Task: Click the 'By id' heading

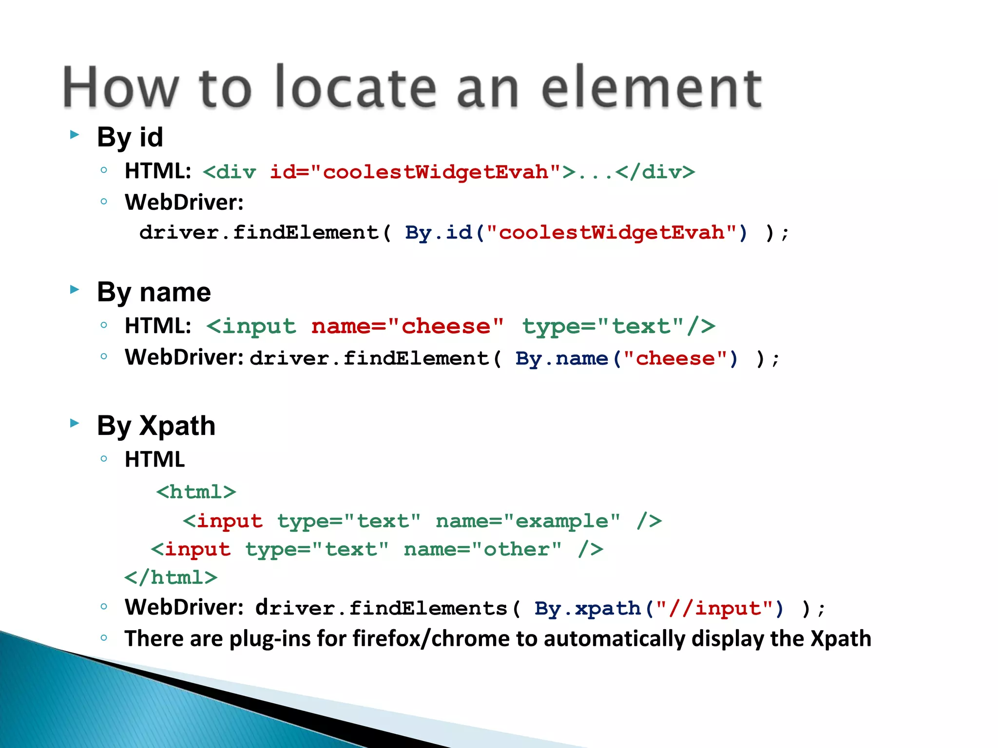Action: (x=130, y=137)
